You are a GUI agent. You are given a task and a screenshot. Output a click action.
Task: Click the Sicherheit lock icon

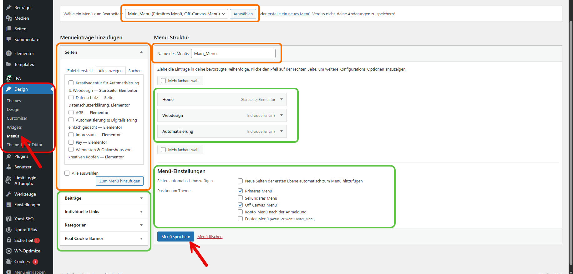click(9, 240)
